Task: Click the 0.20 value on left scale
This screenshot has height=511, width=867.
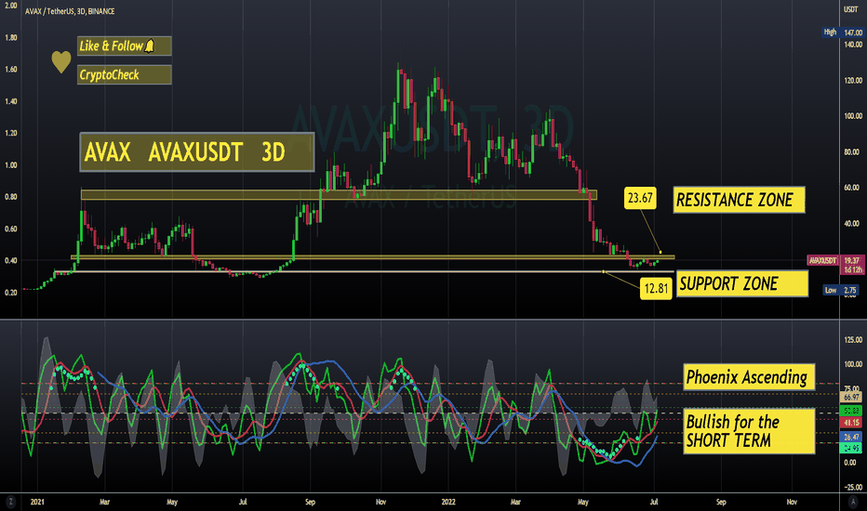Action: [x=10, y=293]
